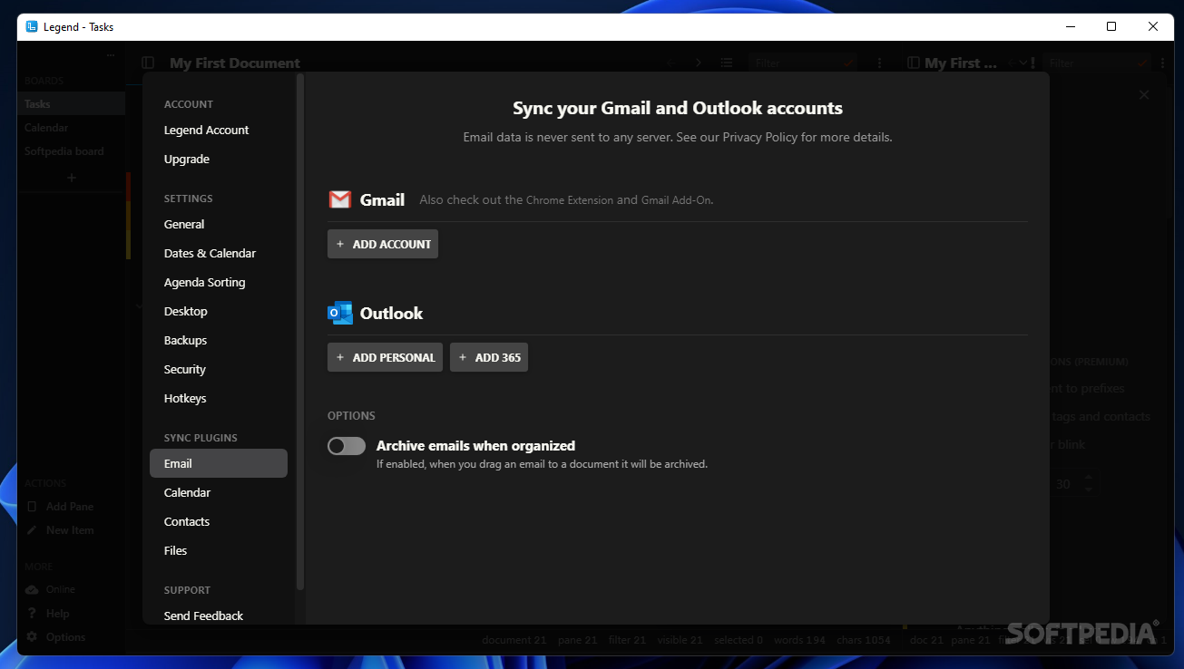Open Contacts sync plugin settings

coord(186,521)
